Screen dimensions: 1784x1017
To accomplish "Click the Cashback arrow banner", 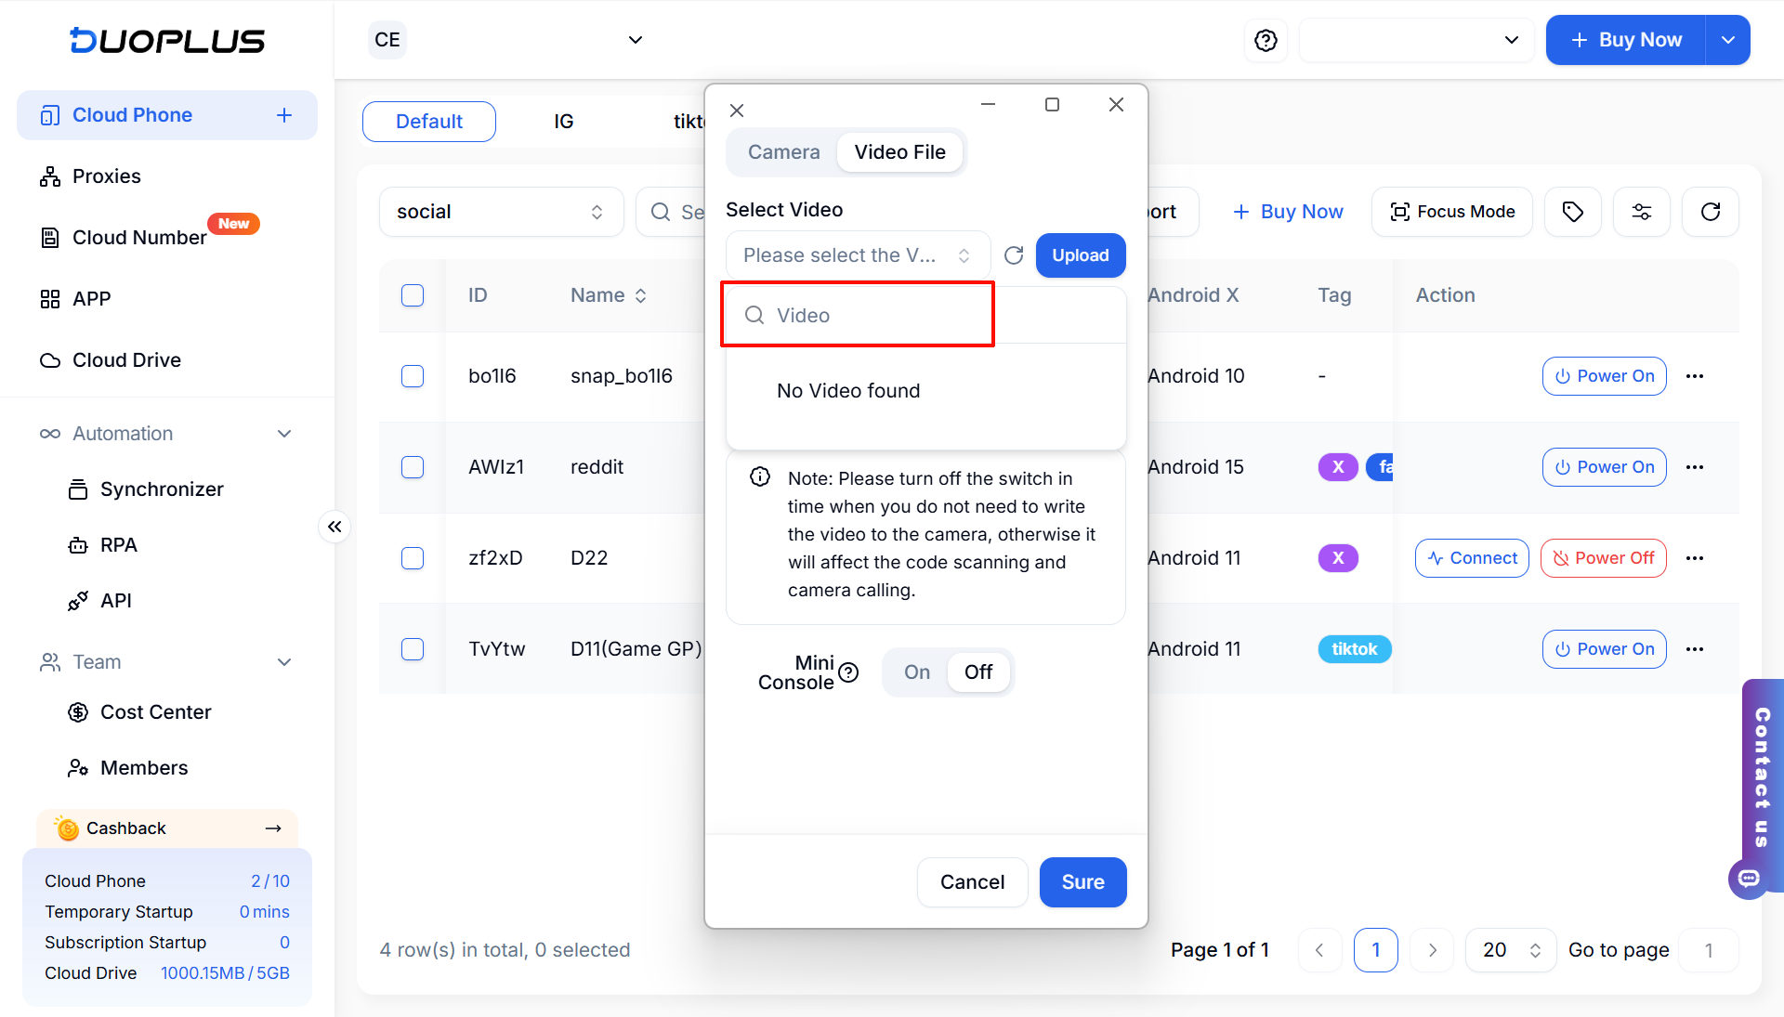I will pyautogui.click(x=167, y=828).
